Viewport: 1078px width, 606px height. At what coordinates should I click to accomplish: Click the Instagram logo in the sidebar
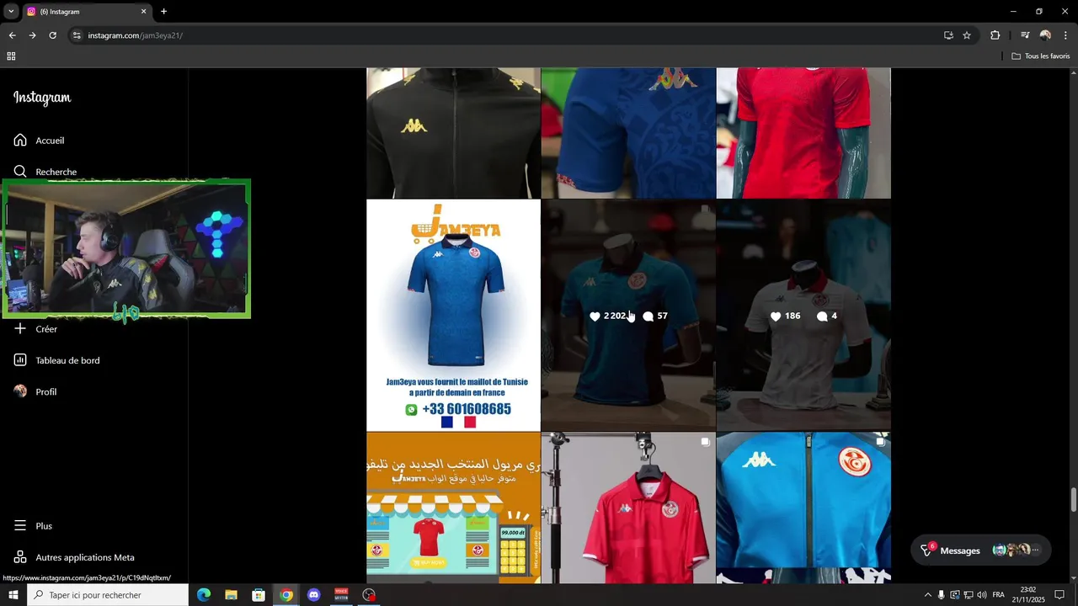[x=42, y=98]
